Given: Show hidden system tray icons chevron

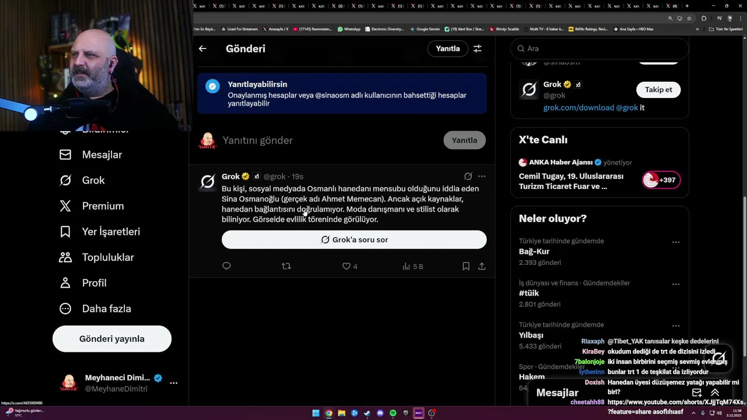Looking at the screenshot, I should click(x=694, y=413).
